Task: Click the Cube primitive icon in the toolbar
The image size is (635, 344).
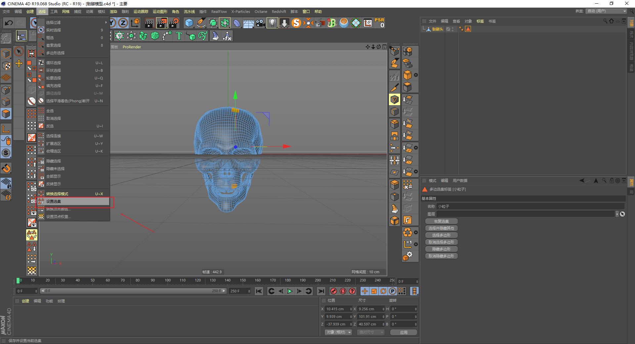Action: pyautogui.click(x=189, y=23)
